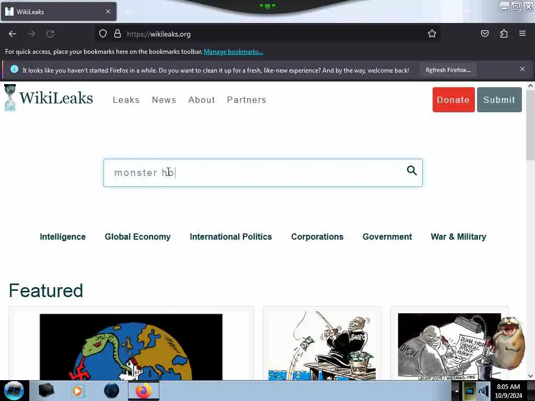Click the volume speaker tray icon
535x401 pixels.
point(484,391)
